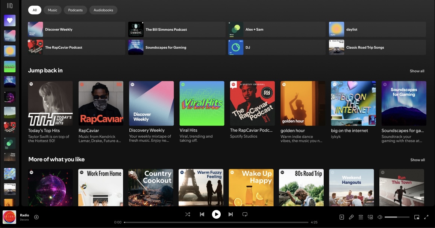Open Discover Weekly shortcut tile
Viewport: 435px width, 228px height.
point(76,29)
